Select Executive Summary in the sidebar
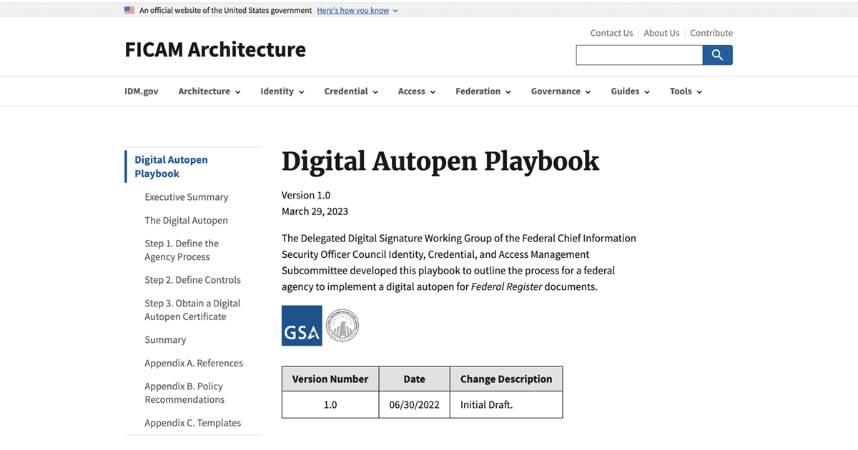Image resolution: width=858 pixels, height=450 pixels. pyautogui.click(x=186, y=196)
